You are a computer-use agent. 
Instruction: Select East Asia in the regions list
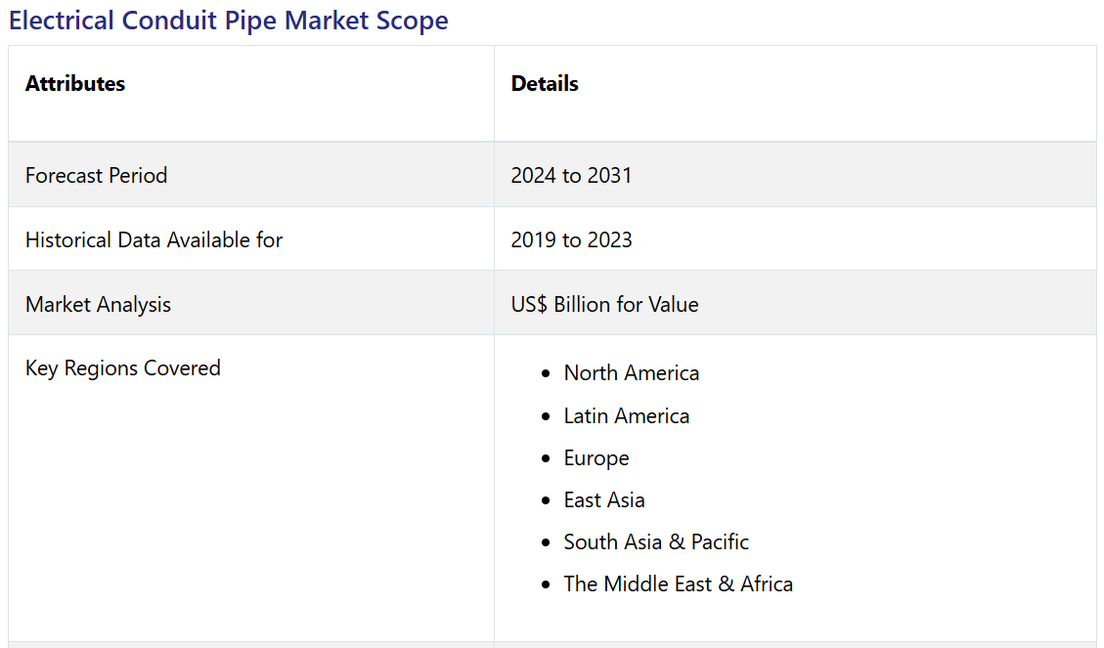pos(603,500)
